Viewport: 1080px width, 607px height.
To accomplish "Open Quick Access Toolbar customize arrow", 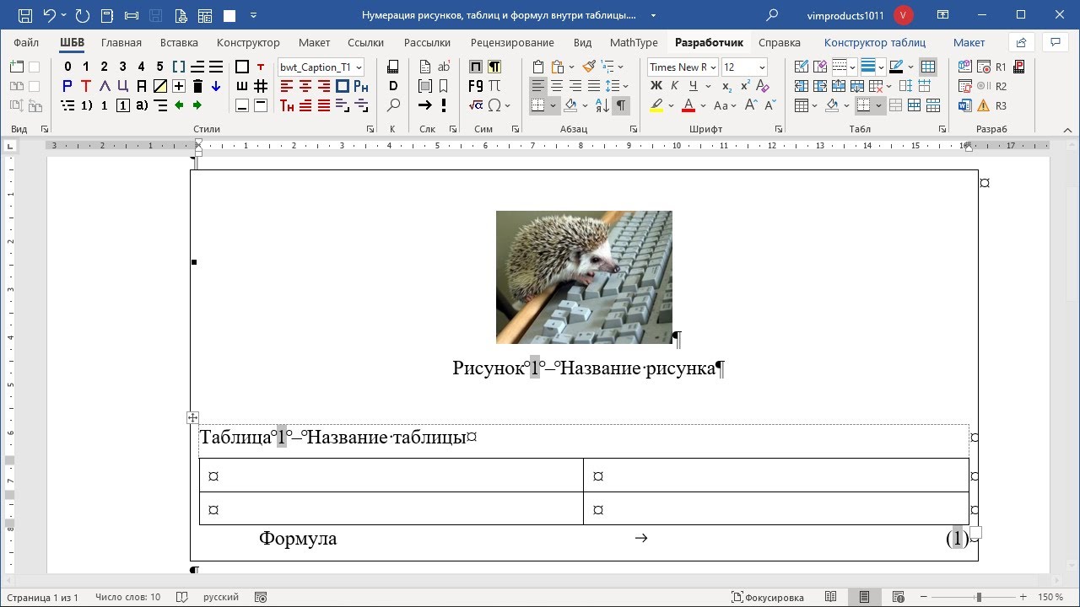I will click(x=253, y=15).
